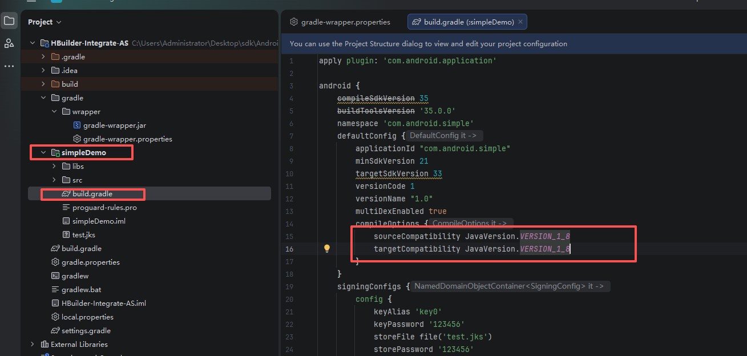Show more tool windows ellipsis
The height and width of the screenshot is (356, 747).
coord(9,66)
